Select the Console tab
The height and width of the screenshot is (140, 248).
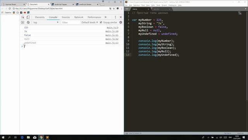click(53, 17)
